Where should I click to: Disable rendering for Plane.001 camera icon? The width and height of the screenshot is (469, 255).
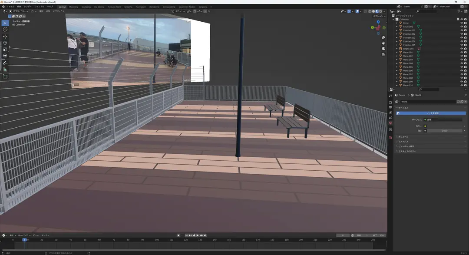(465, 53)
